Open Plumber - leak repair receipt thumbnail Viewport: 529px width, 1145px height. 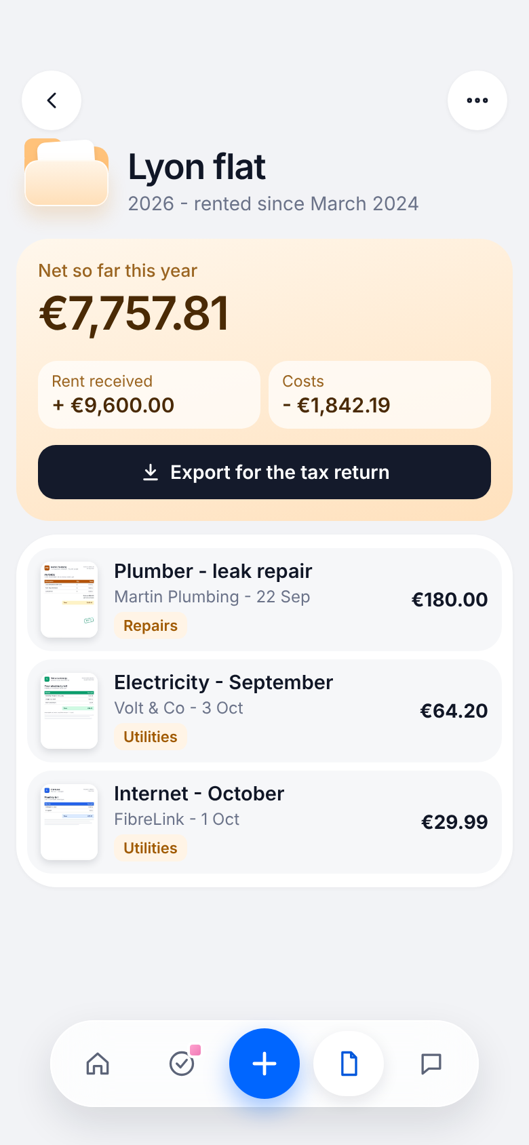[x=69, y=600]
